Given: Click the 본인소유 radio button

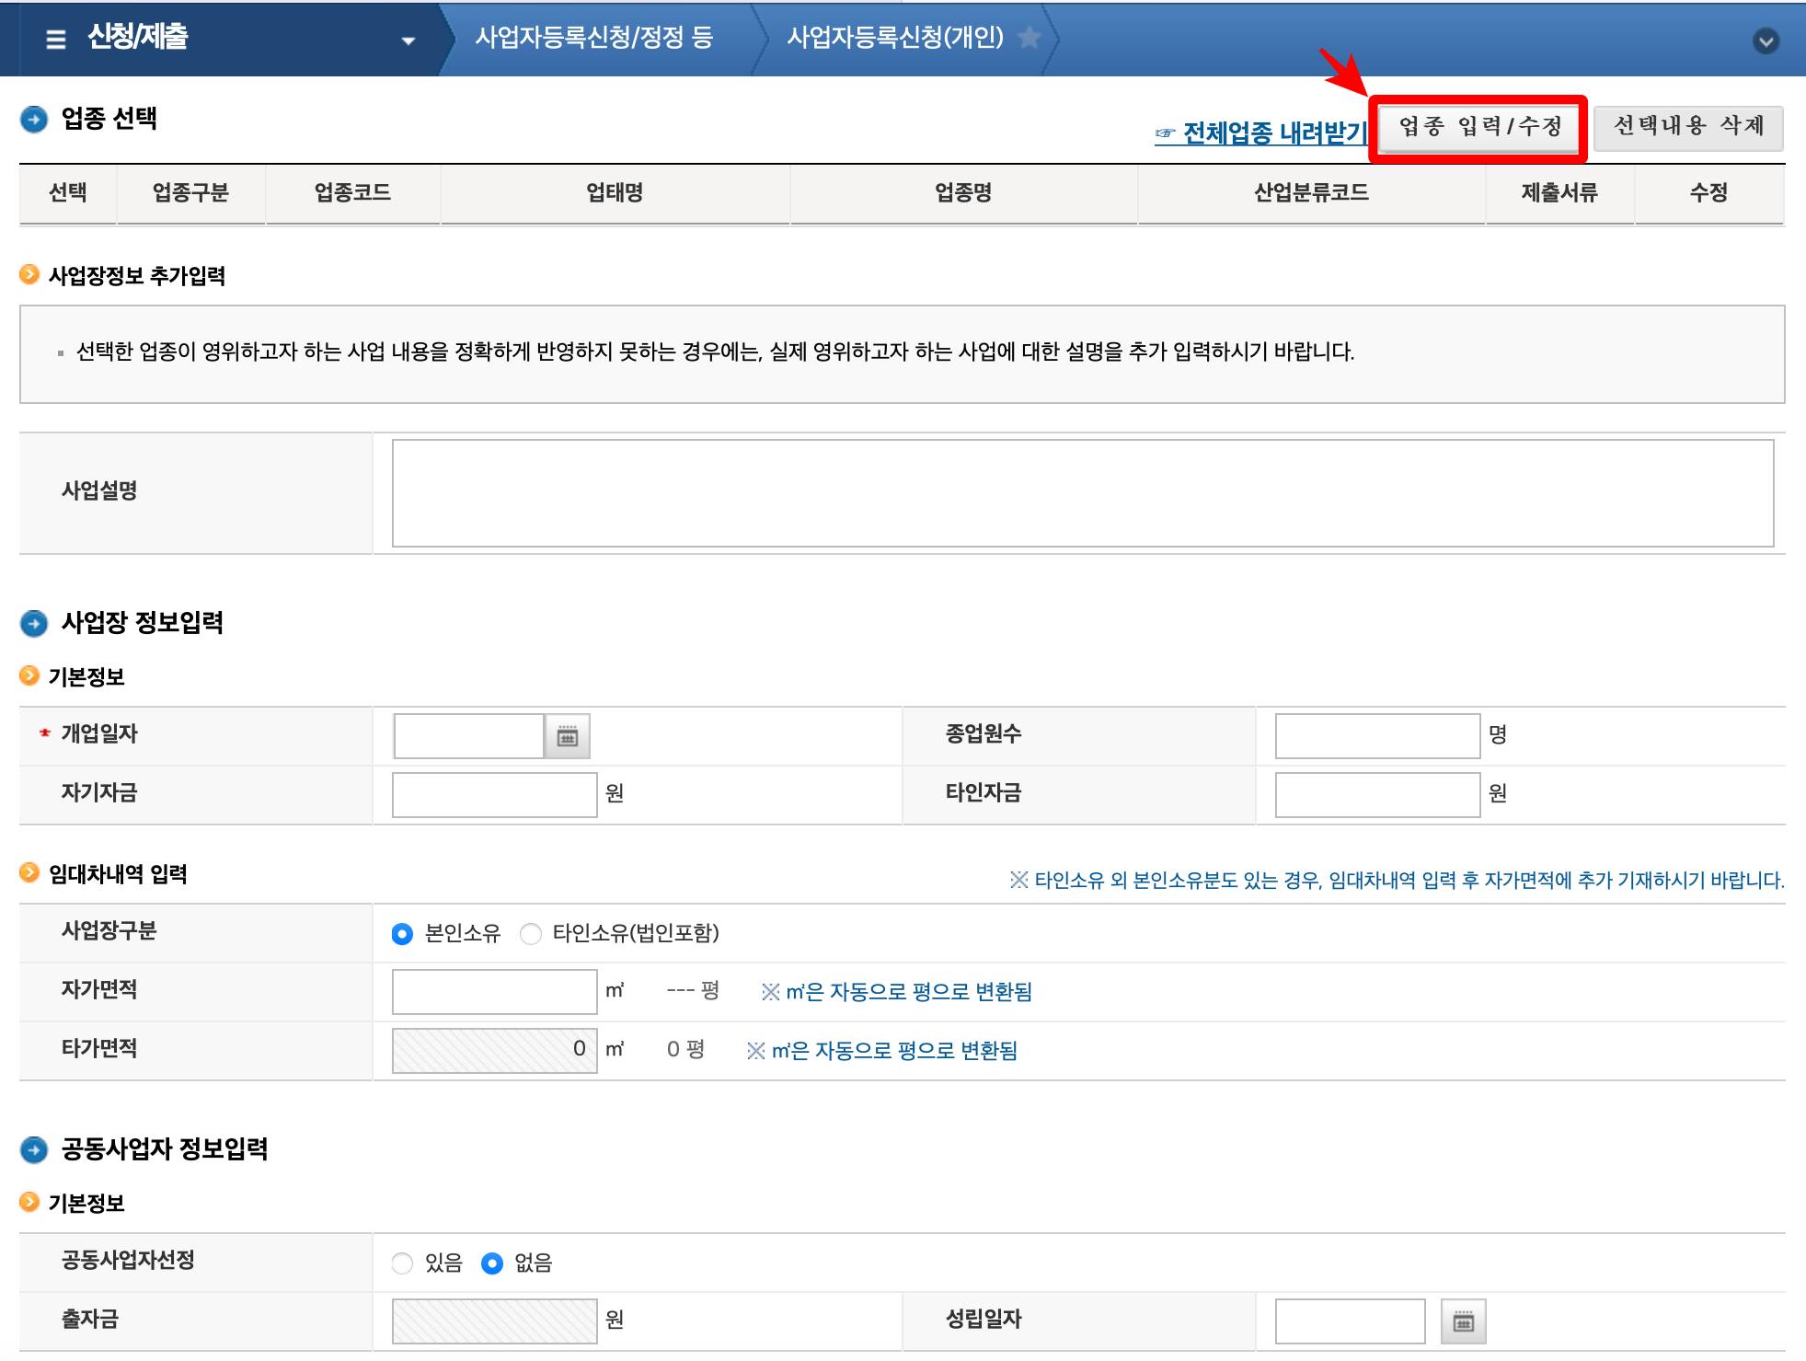Looking at the screenshot, I should pos(402,933).
